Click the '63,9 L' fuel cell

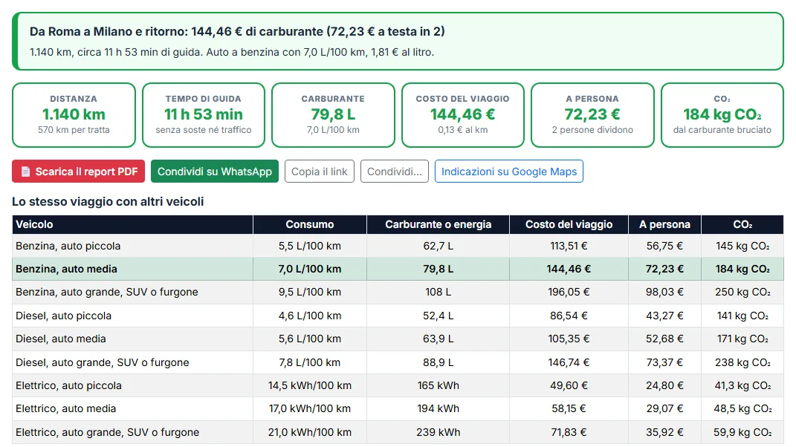(438, 339)
